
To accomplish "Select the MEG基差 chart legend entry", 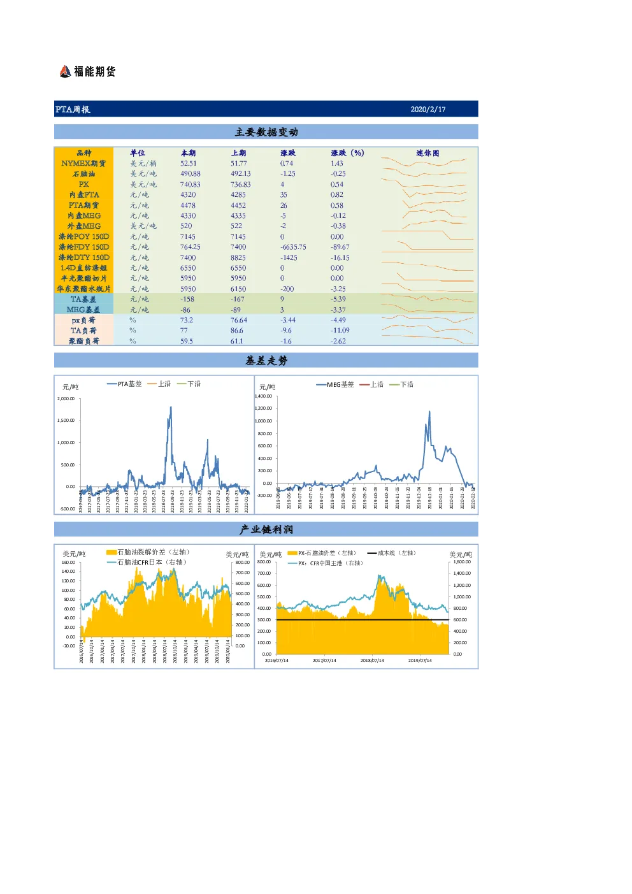I will pyautogui.click(x=335, y=385).
